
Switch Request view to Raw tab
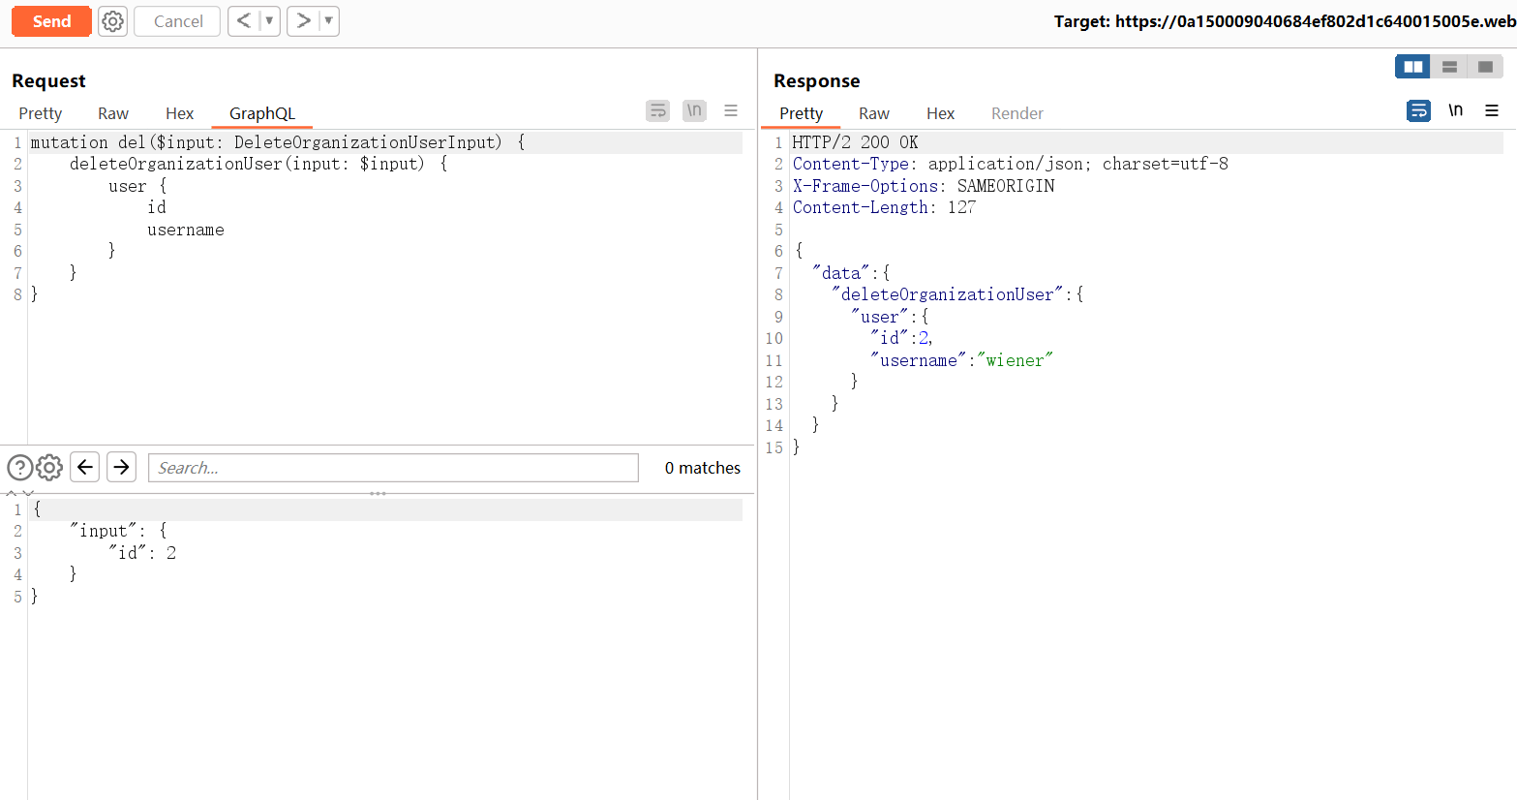point(113,113)
